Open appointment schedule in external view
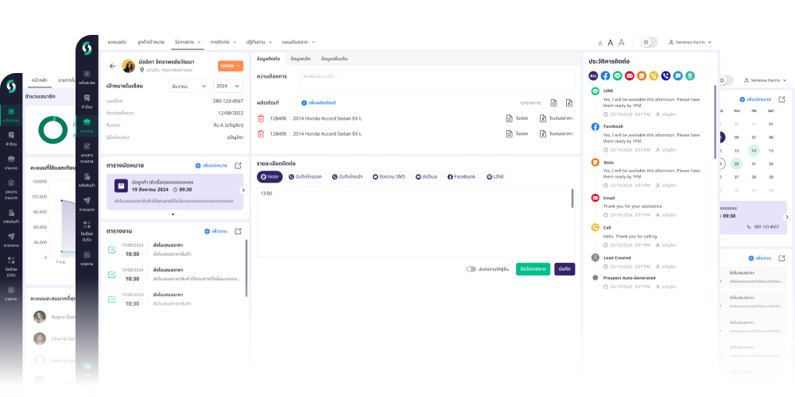The image size is (795, 397). tap(238, 165)
